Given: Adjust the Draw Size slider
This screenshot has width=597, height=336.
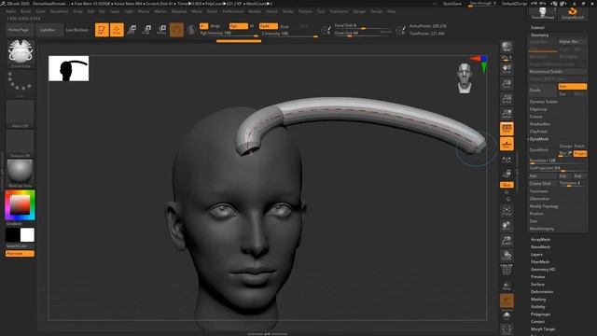Looking at the screenshot, I should (x=363, y=34).
